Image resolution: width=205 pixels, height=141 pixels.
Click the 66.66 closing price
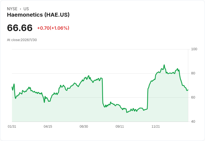20,28
